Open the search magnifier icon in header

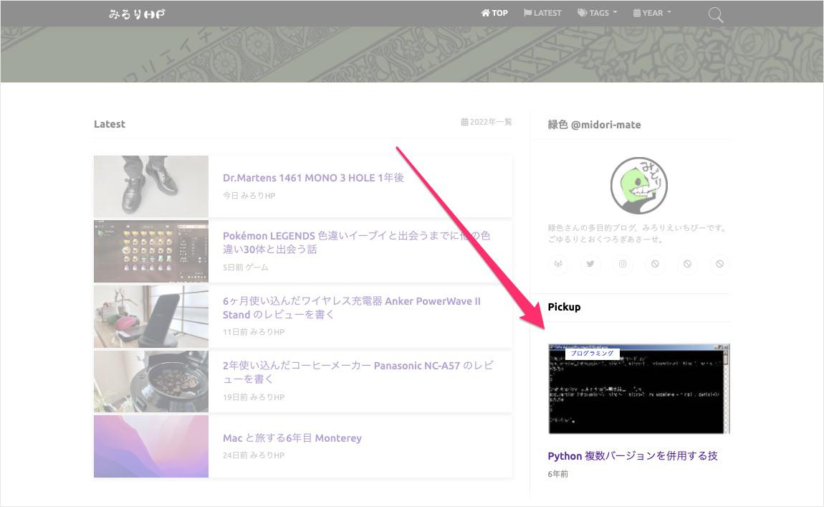[x=715, y=15]
